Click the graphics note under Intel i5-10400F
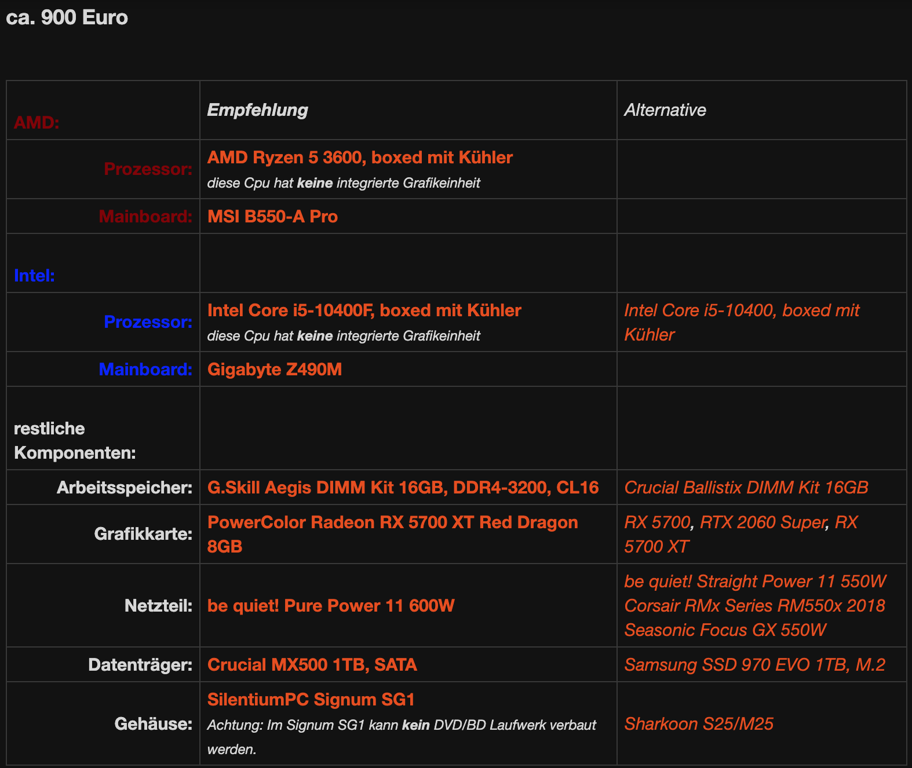The image size is (912, 768). click(344, 336)
